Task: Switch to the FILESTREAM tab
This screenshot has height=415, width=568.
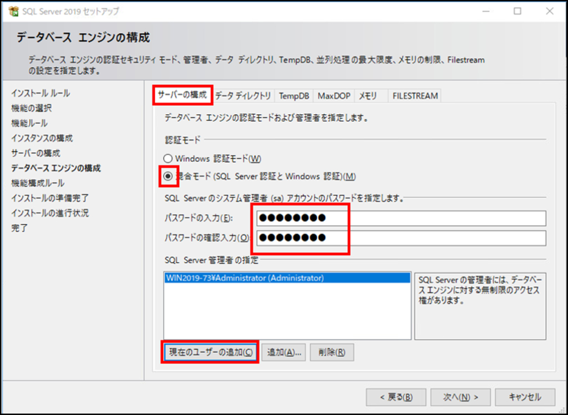Action: tap(415, 96)
